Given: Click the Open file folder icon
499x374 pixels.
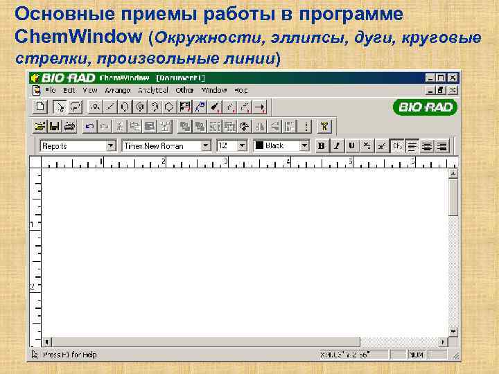Looking at the screenshot, I should tap(40, 127).
